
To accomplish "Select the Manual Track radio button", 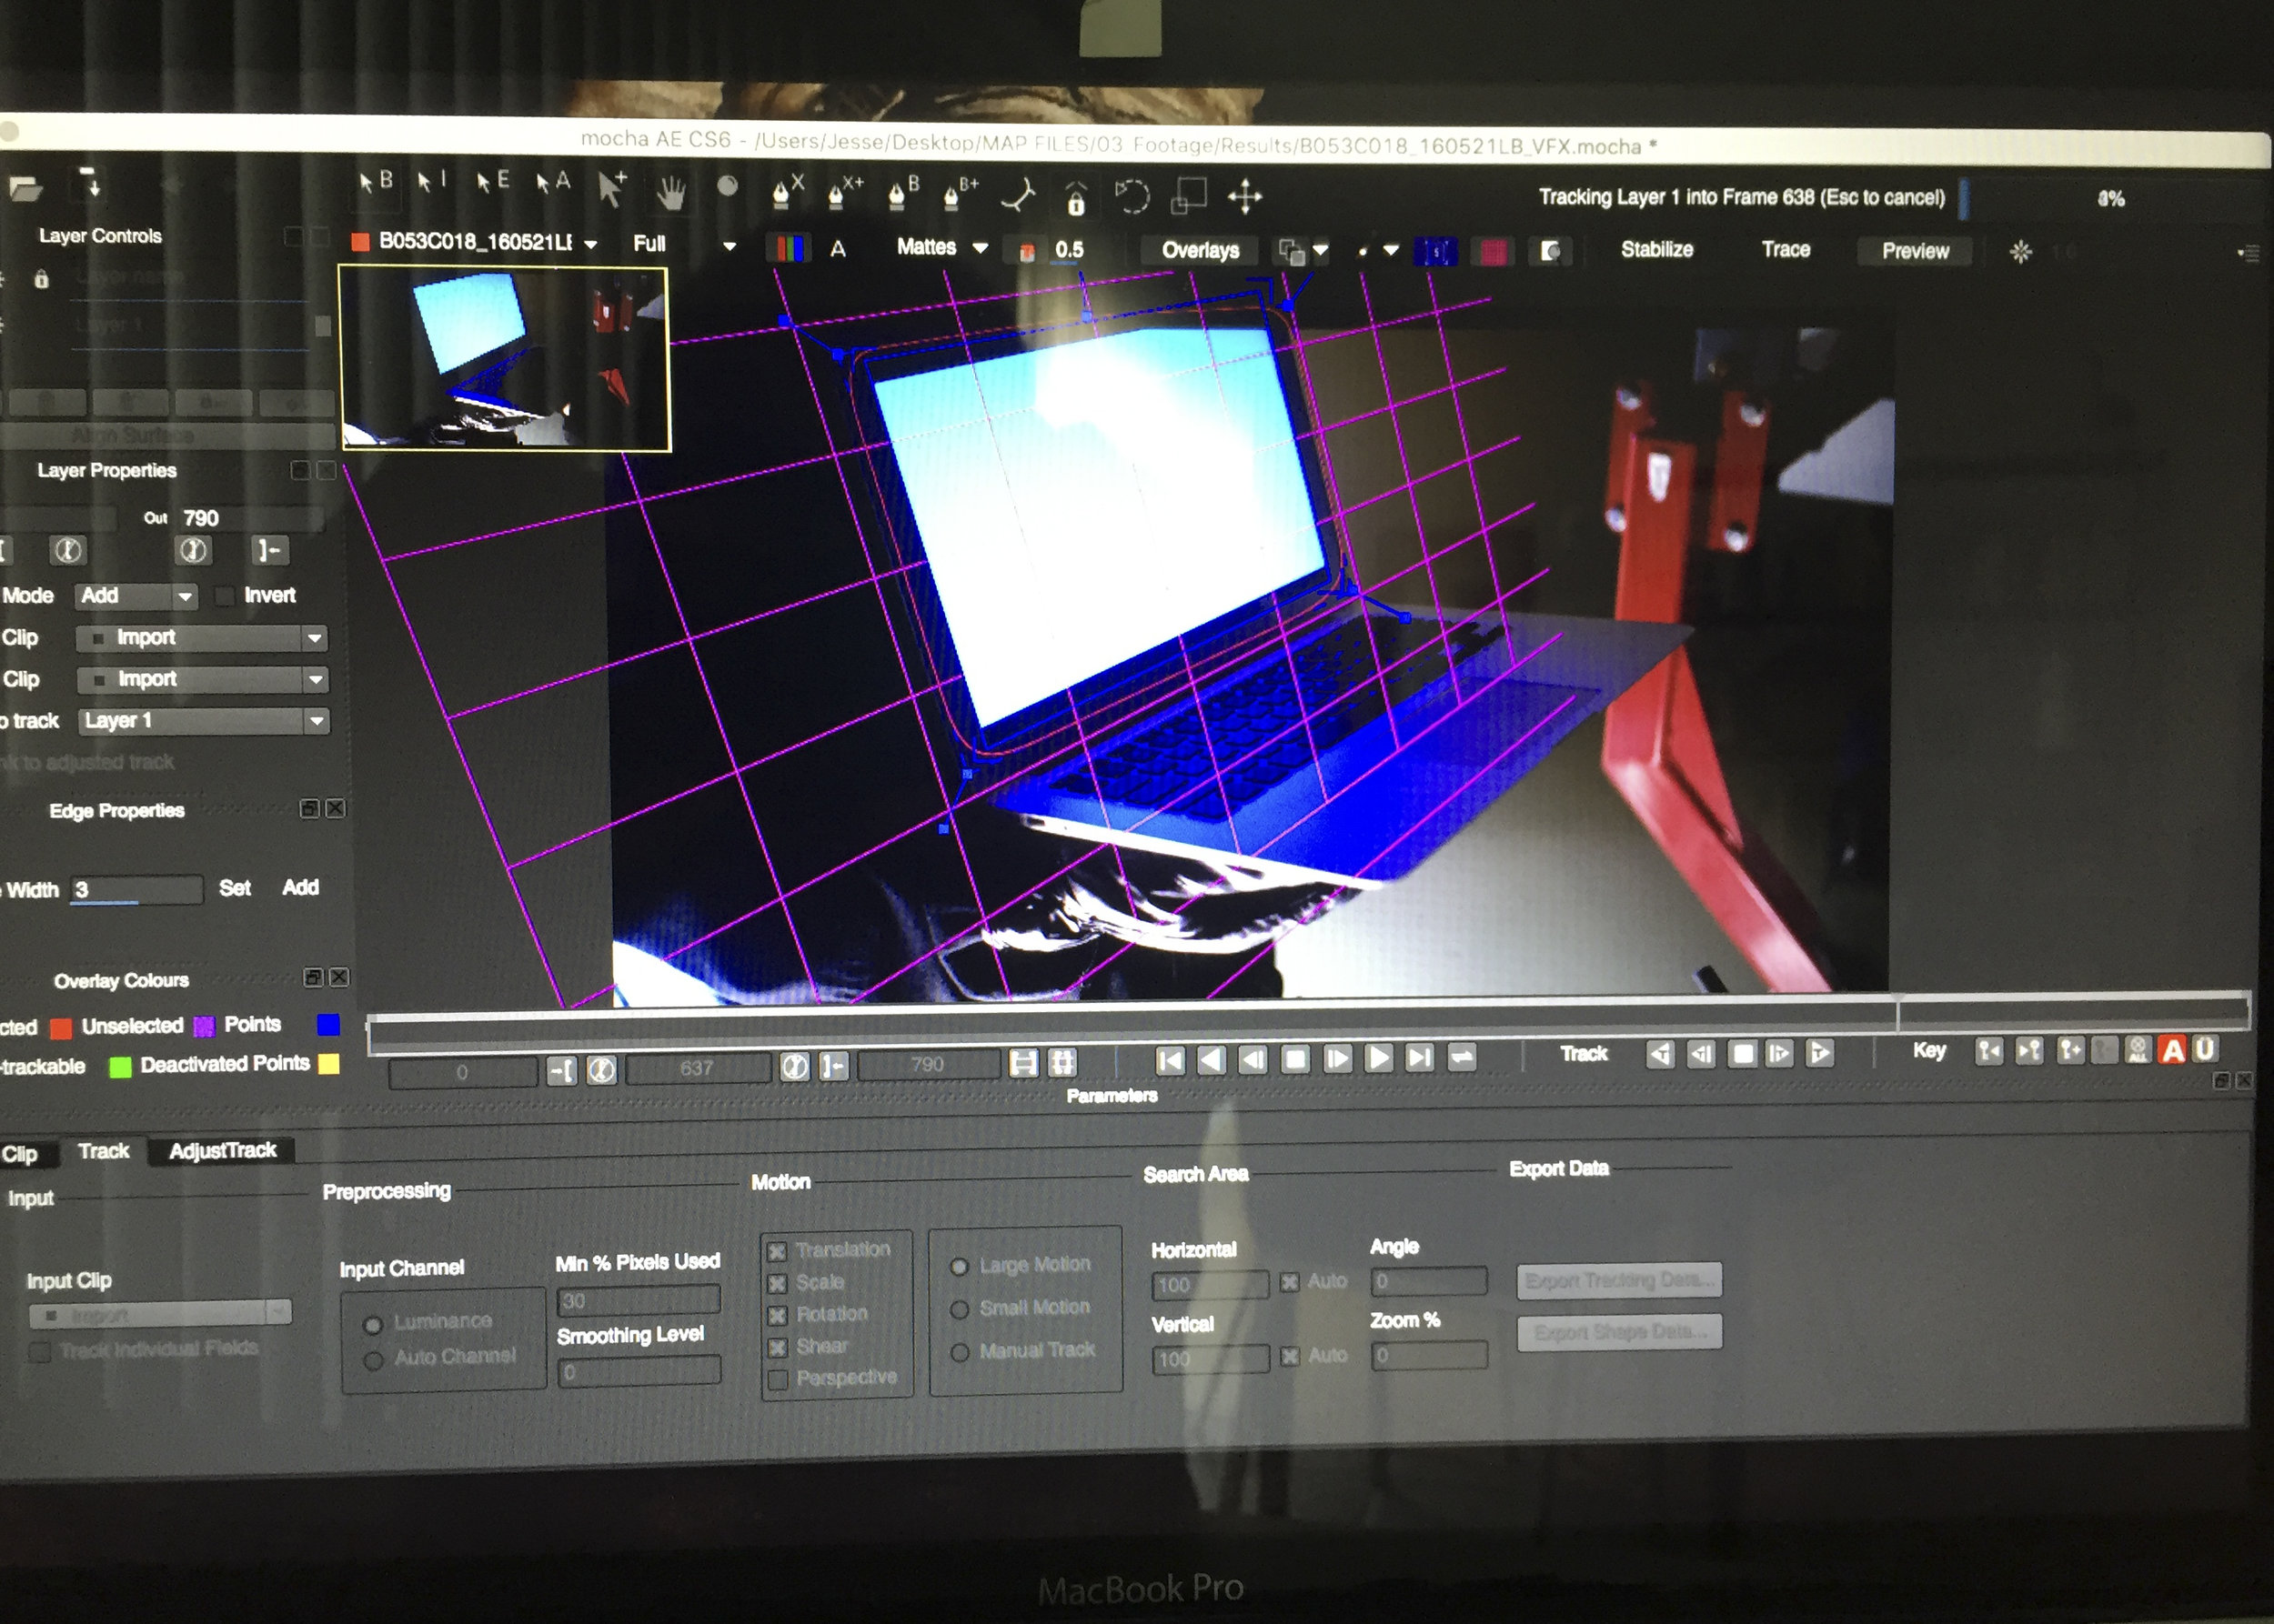I will 959,1352.
